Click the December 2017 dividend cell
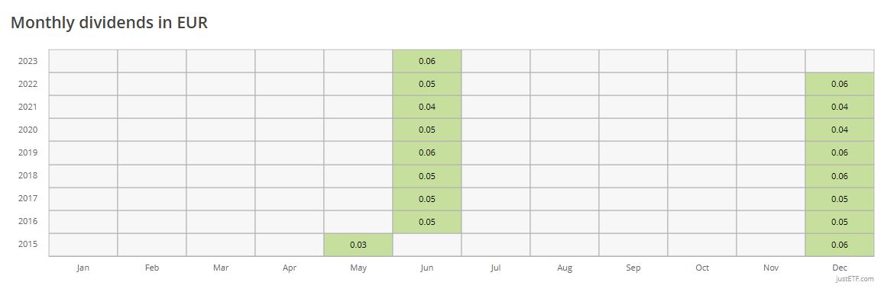 click(839, 199)
